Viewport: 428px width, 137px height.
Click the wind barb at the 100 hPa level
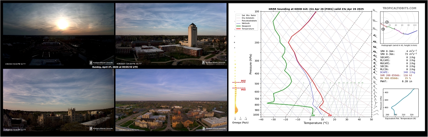pos(375,11)
